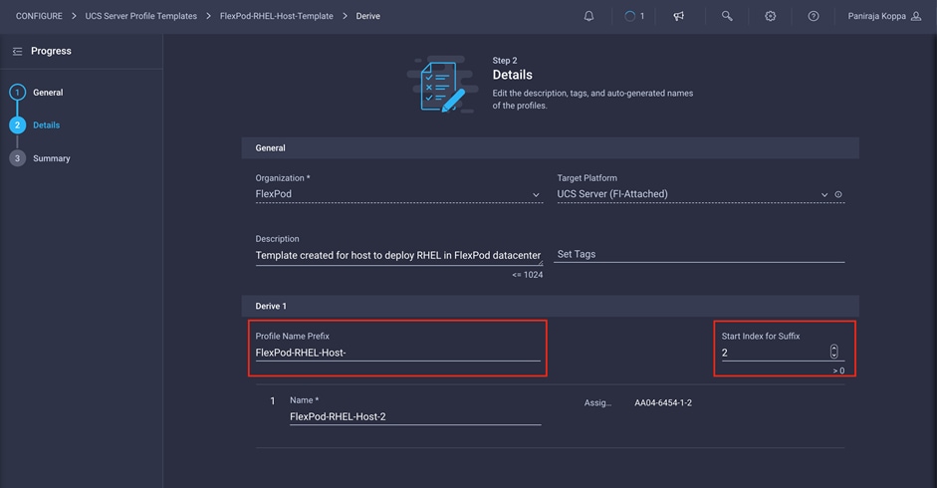Screen dimensions: 937x488
Task: Click CONFIGURE in the breadcrumb
Action: [39, 16]
